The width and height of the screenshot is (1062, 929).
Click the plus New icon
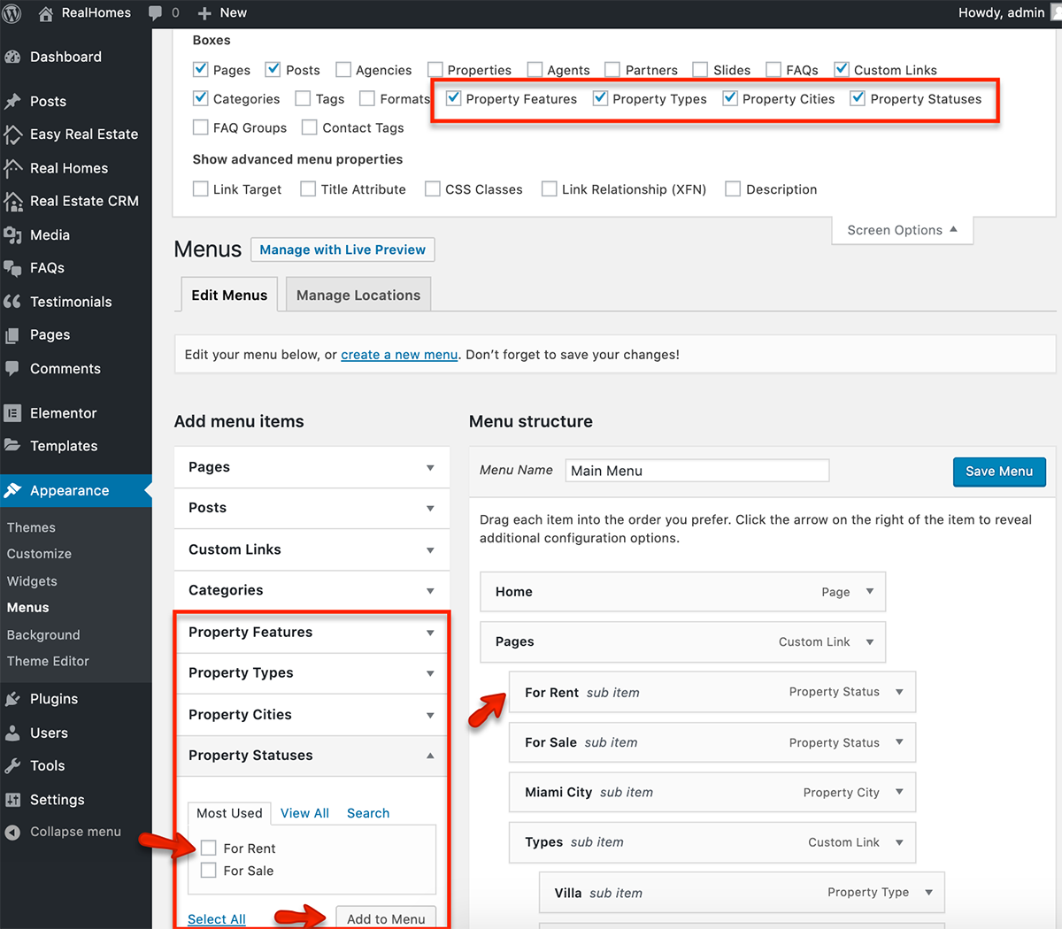pyautogui.click(x=204, y=13)
